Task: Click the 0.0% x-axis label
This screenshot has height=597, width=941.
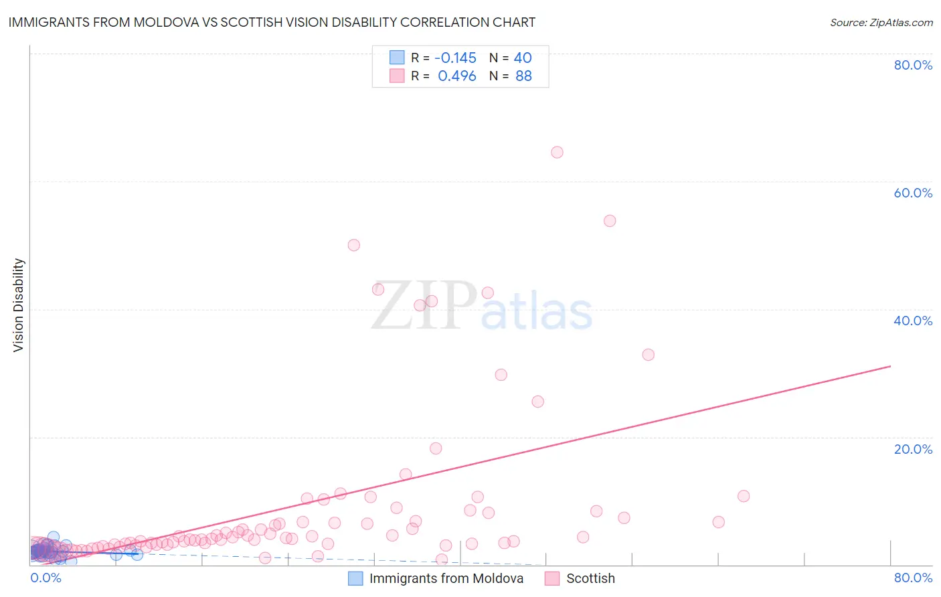Action: pyautogui.click(x=46, y=578)
